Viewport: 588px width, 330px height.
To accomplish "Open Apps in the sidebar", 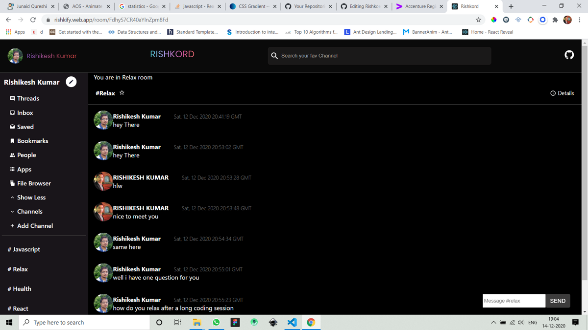I will (21, 169).
